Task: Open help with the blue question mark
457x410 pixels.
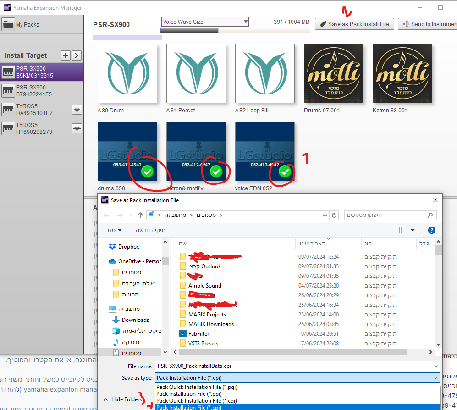Action: (x=432, y=230)
